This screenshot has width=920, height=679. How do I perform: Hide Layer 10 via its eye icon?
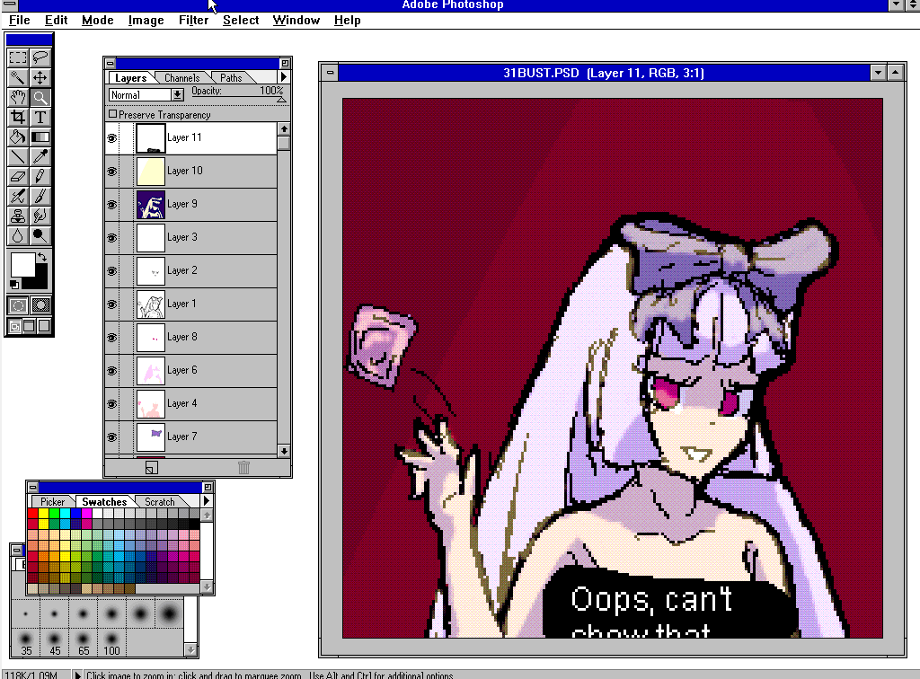[x=112, y=172]
